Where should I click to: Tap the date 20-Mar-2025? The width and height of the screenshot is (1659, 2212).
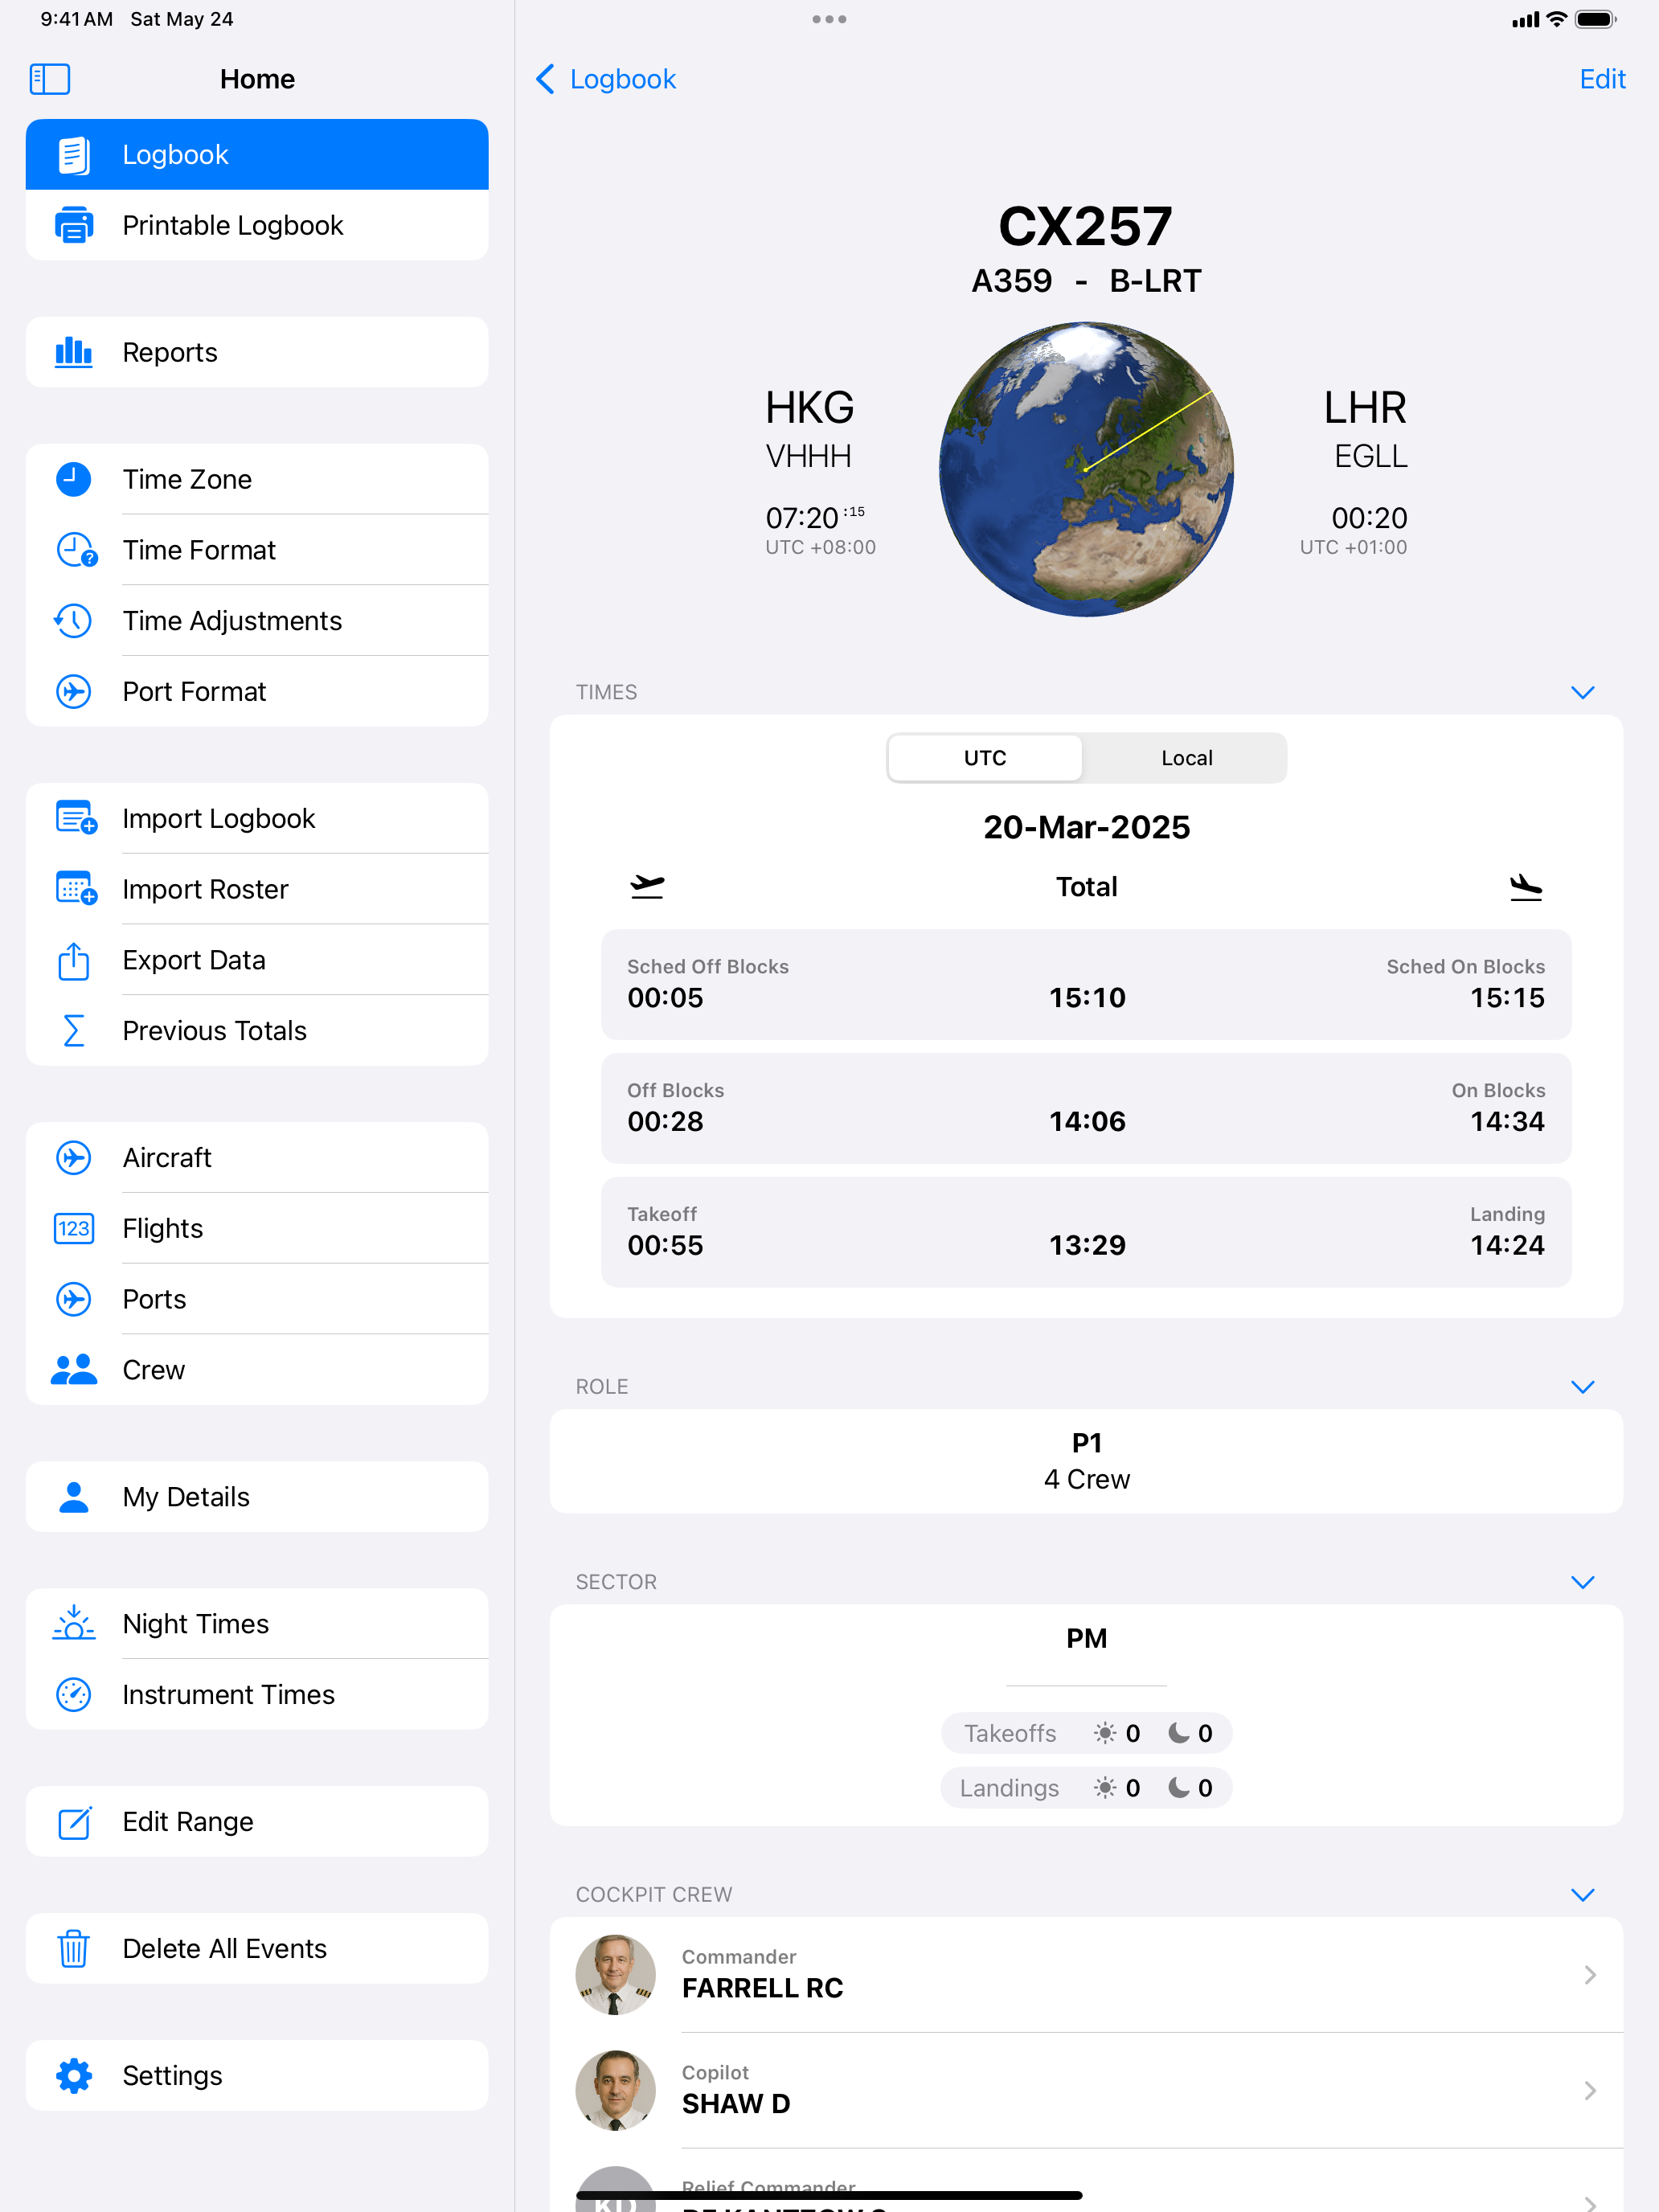click(1086, 827)
